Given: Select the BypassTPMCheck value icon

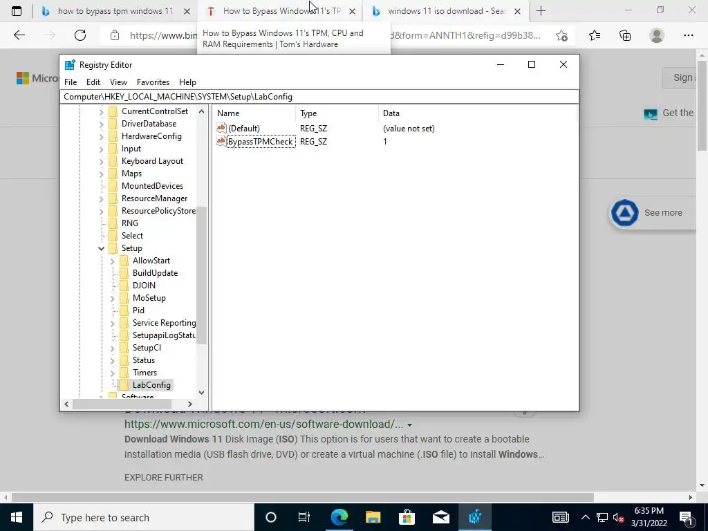Looking at the screenshot, I should (x=221, y=141).
